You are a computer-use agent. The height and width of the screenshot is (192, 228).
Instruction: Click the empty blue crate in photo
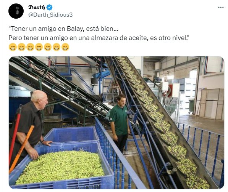72,134
